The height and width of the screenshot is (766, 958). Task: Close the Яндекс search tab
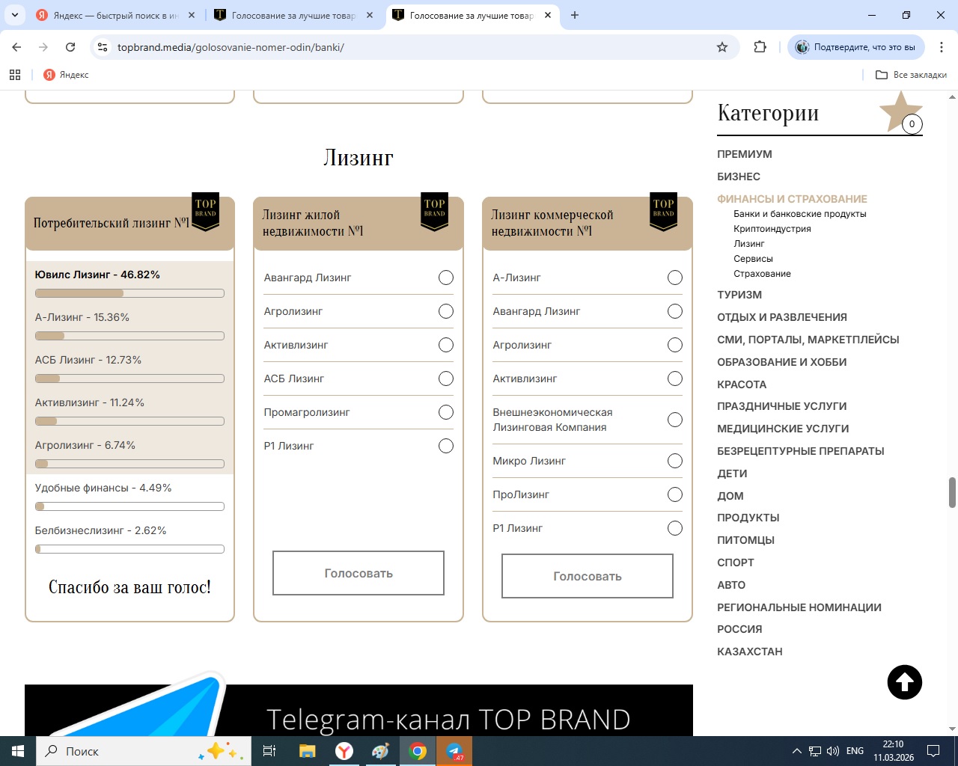191,15
